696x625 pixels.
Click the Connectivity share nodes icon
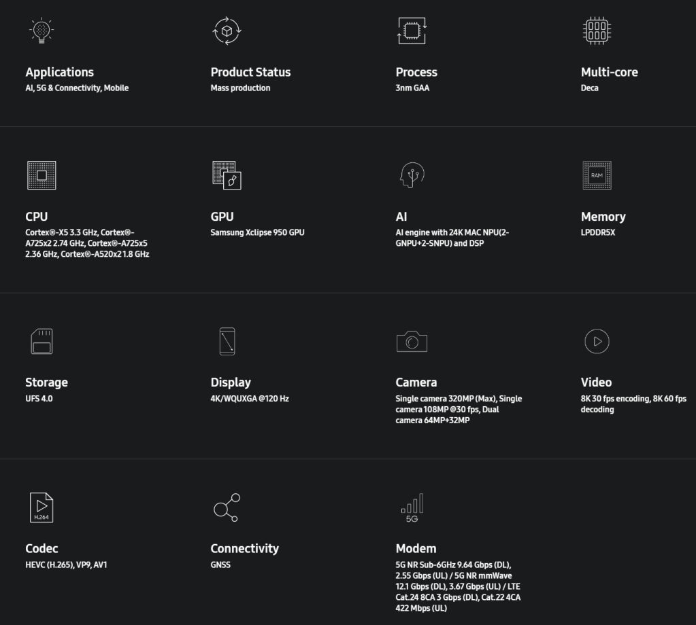point(227,507)
